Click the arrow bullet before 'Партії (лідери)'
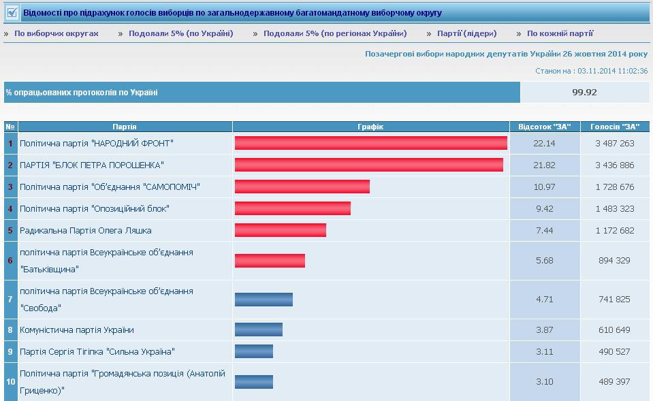The image size is (653, 401). [x=429, y=34]
